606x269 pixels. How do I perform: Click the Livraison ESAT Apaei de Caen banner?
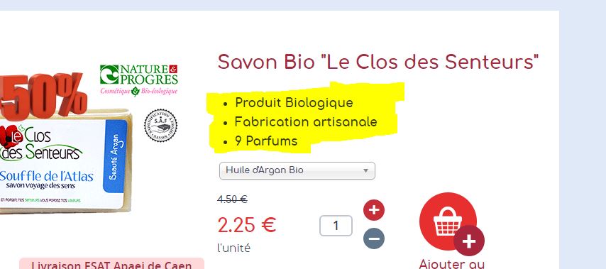pyautogui.click(x=111, y=263)
